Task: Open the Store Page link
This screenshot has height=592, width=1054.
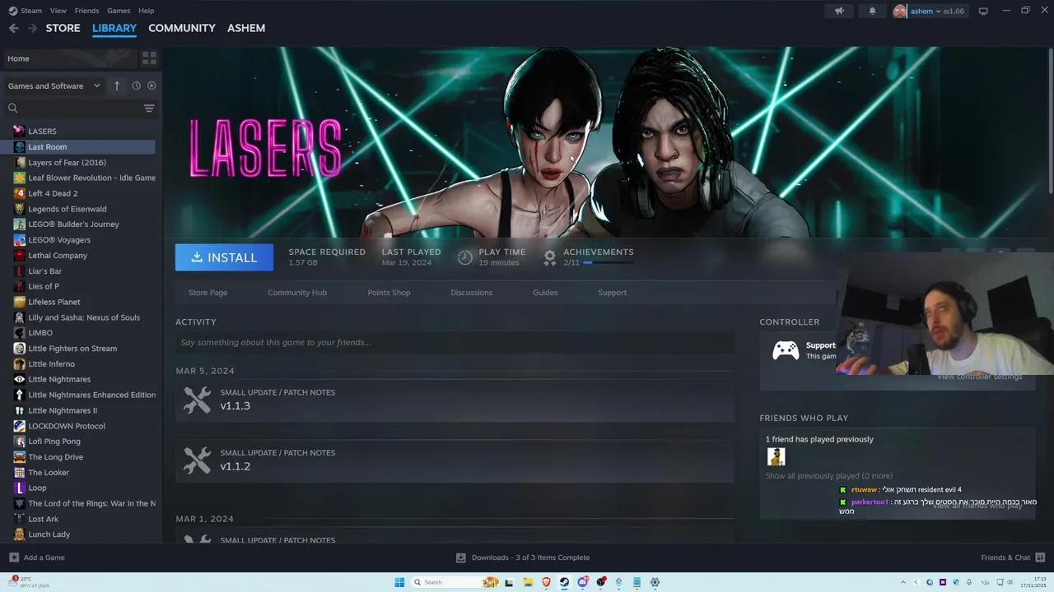Action: (208, 293)
